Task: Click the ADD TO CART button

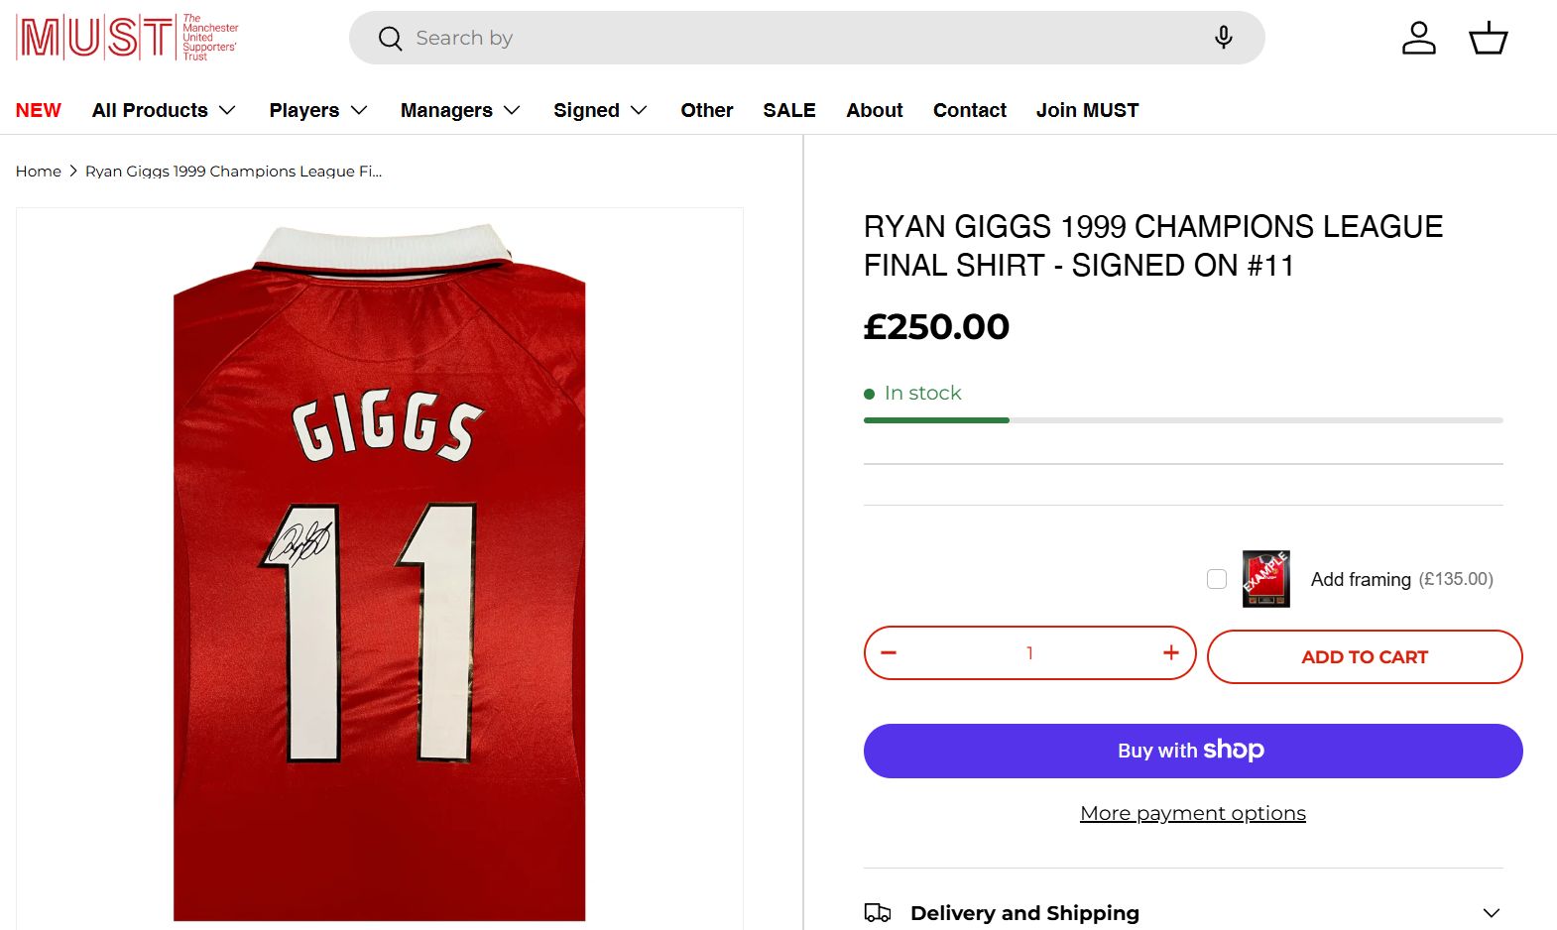Action: pyautogui.click(x=1364, y=656)
